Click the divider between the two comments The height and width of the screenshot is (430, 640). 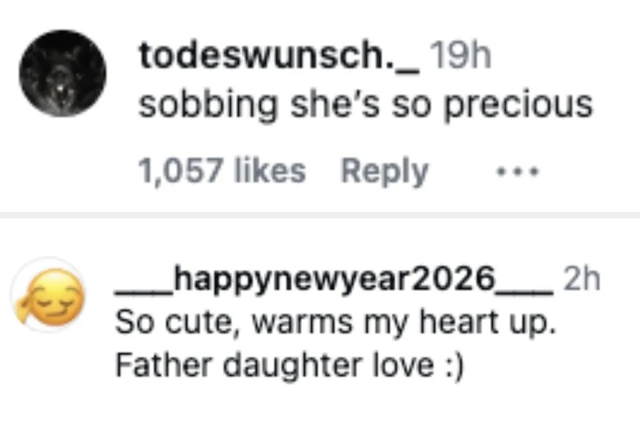click(x=320, y=214)
